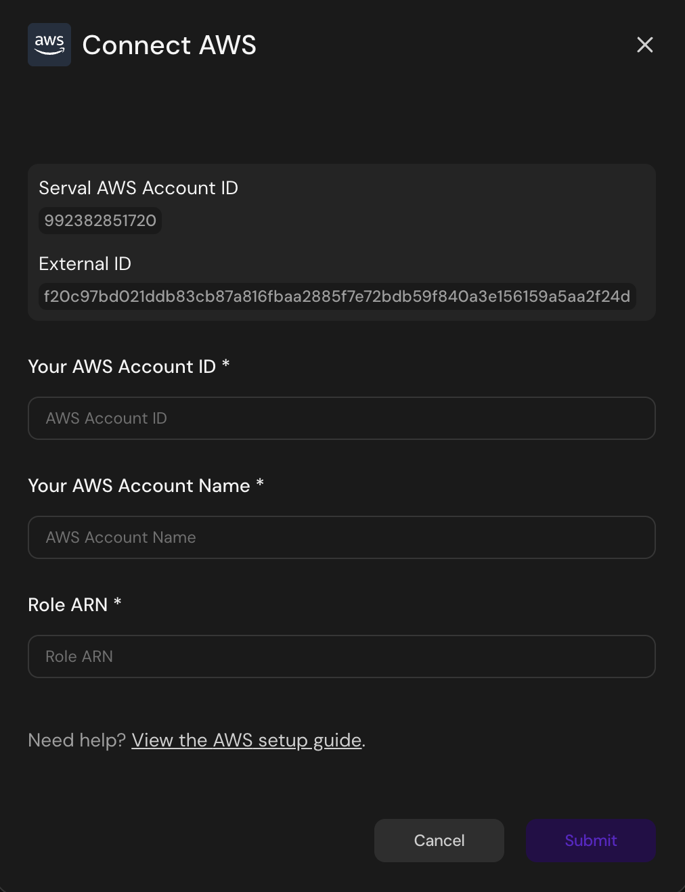Click the Role ARN label
Screen dimensions: 685x892
pyautogui.click(x=74, y=604)
